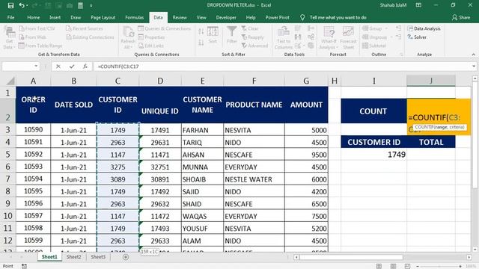Click amount cell 9500

coord(306,155)
